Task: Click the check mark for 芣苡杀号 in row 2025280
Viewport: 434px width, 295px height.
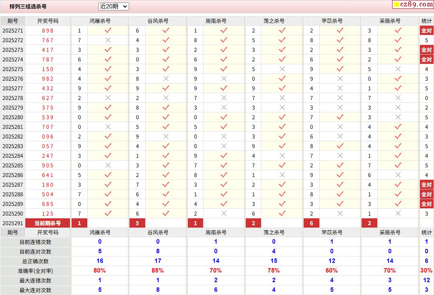Action: (340, 117)
